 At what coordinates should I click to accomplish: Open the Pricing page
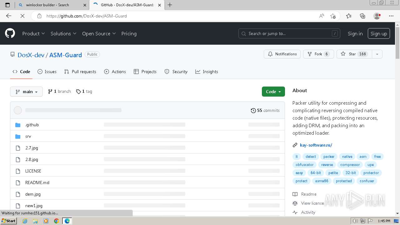(x=129, y=33)
